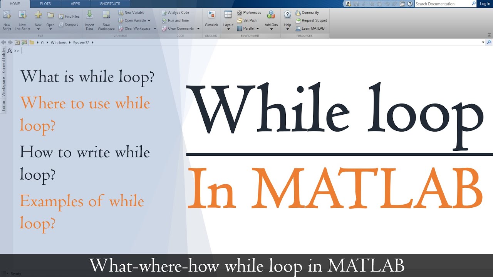Switch to the APPS tab
Viewport: 493px width, 277px height.
[75, 4]
